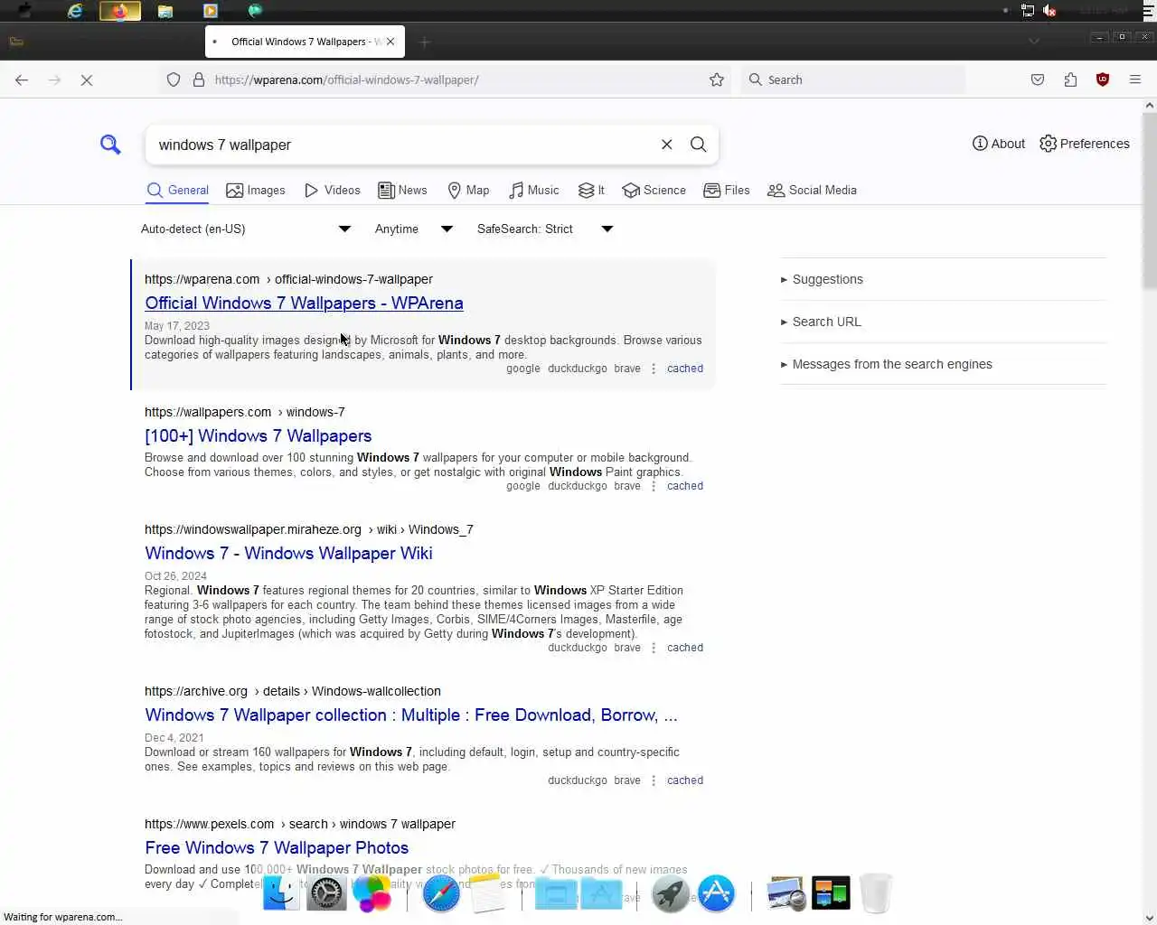Open result options dots for WPArena result
Image resolution: width=1157 pixels, height=925 pixels.
coord(654,369)
